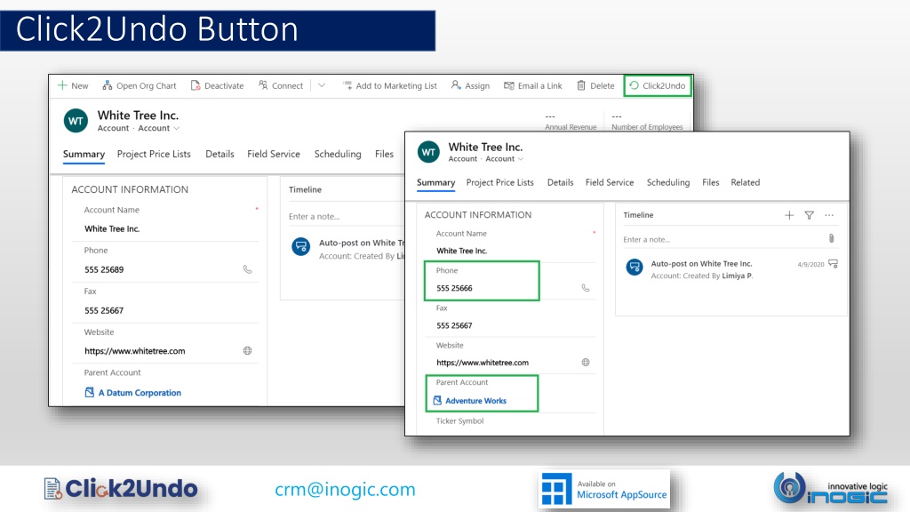The width and height of the screenshot is (910, 512).
Task: Open A Datum Corporation parent account link
Action: (140, 393)
